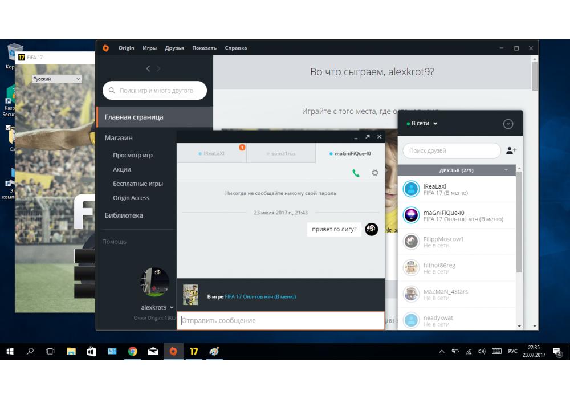This screenshot has height=399, width=570.
Task: Open the Справка menu
Action: click(x=235, y=48)
